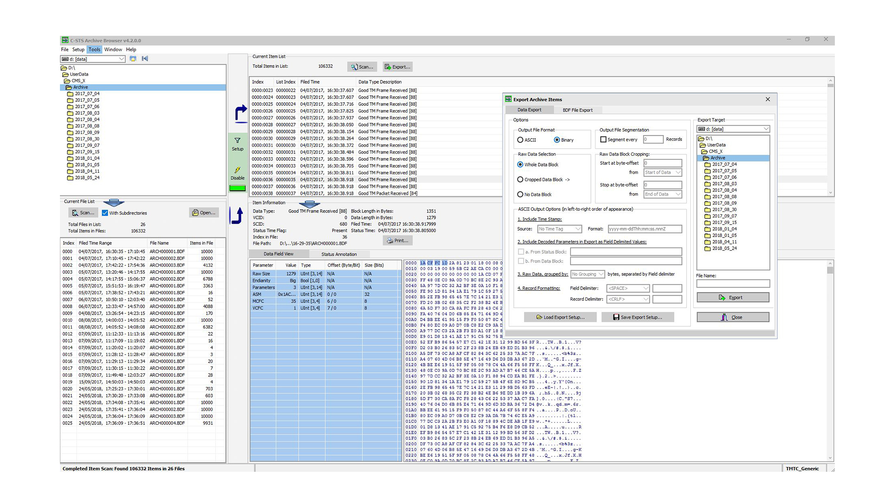Click the Export button in the export dialog

733,297
